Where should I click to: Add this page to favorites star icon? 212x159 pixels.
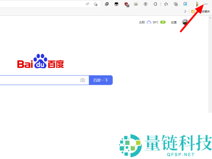[95, 4]
